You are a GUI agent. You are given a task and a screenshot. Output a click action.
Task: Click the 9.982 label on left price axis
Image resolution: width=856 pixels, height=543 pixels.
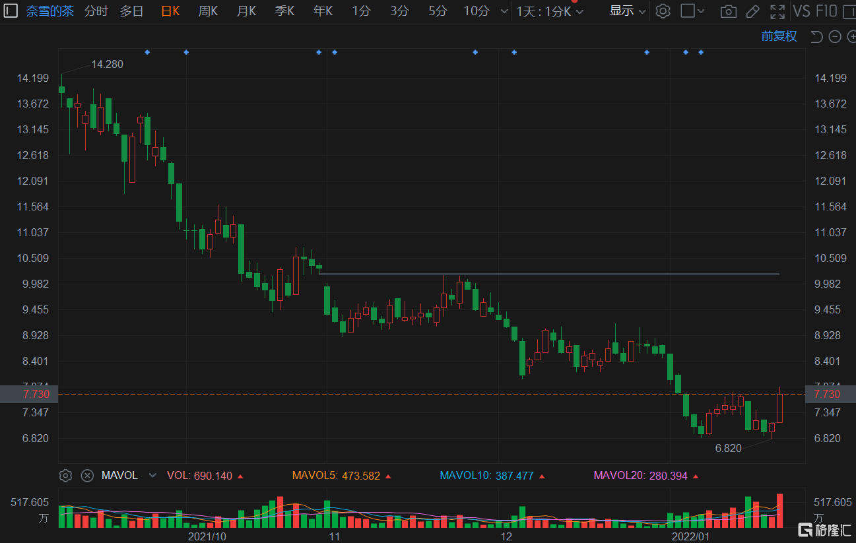click(x=35, y=284)
